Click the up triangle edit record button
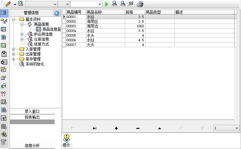 point(160,128)
